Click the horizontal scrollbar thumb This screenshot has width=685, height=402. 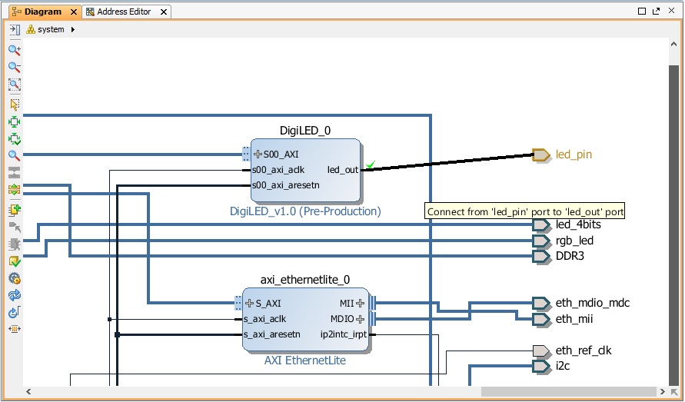tap(568, 391)
